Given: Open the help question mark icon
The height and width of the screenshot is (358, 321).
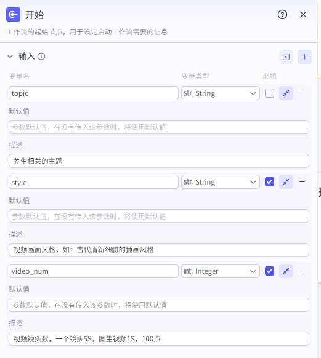Looking at the screenshot, I should [282, 15].
